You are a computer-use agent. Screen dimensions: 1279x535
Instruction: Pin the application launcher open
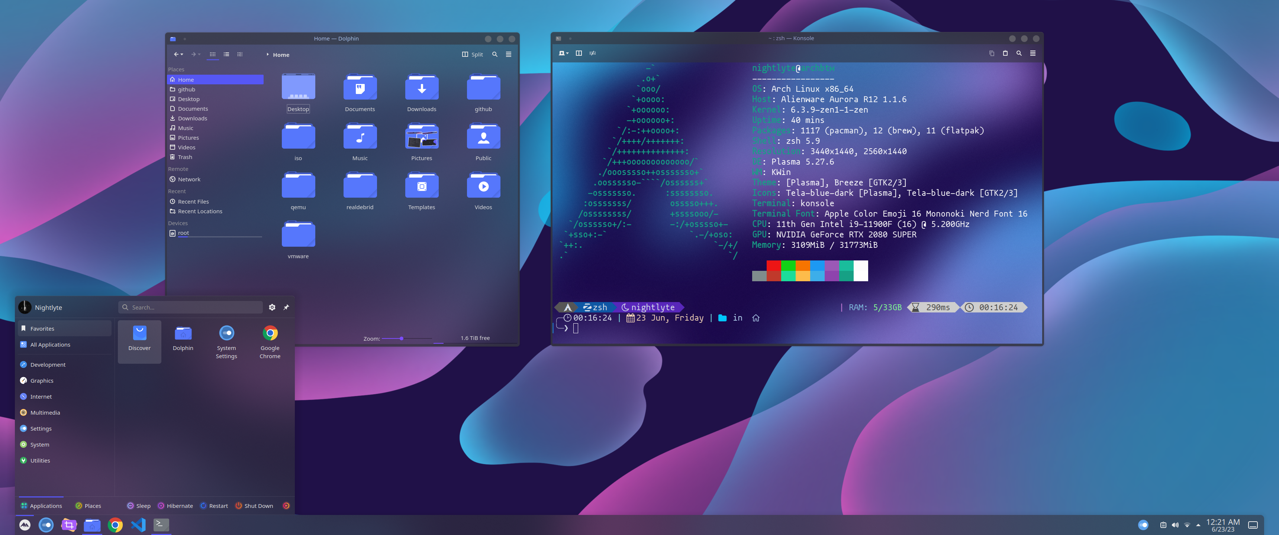286,307
